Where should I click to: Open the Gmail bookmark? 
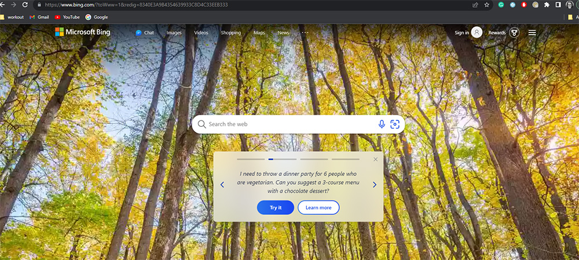point(39,17)
